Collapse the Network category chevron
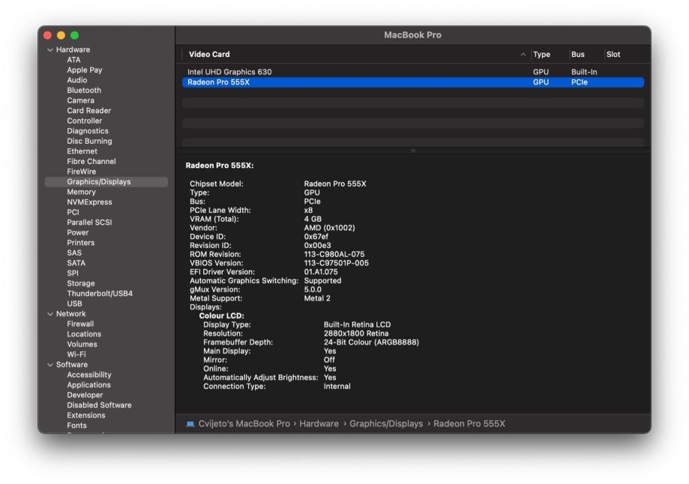 click(x=50, y=314)
